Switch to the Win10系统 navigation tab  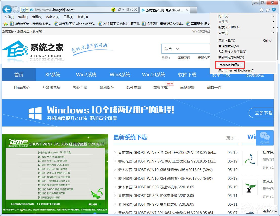(154, 75)
